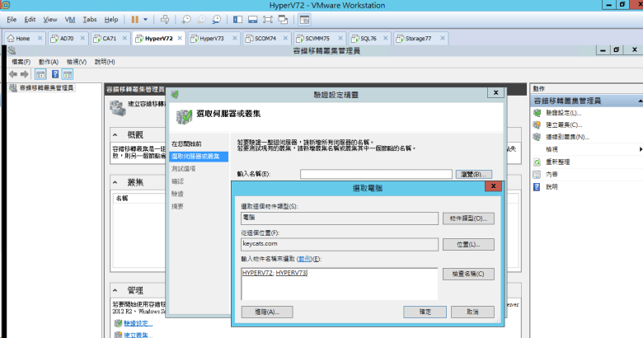Click the 確定 button in 選取電腦 dialog
This screenshot has height=338, width=643.
click(425, 312)
